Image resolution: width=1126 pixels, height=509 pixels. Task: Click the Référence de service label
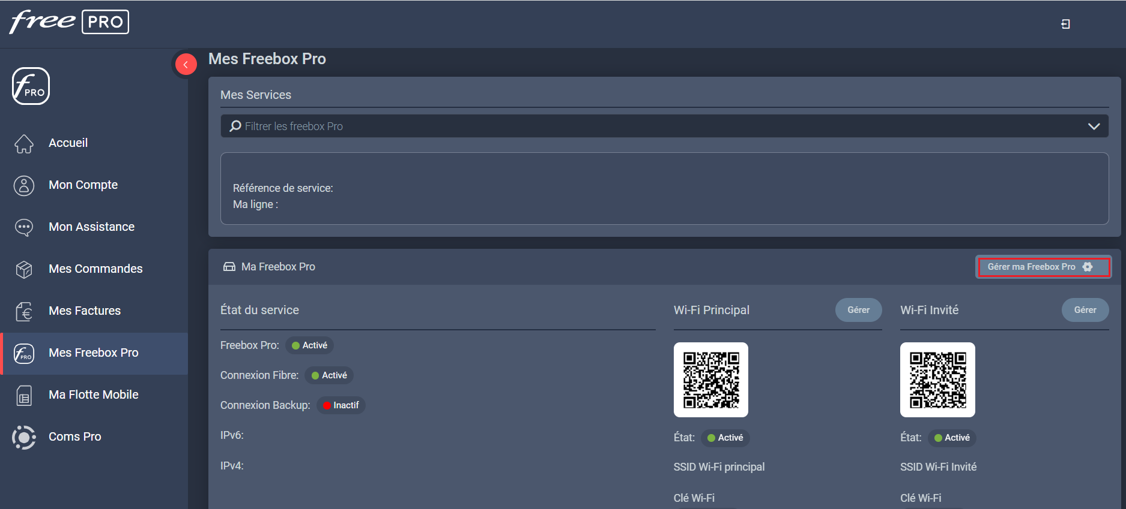[x=283, y=188]
